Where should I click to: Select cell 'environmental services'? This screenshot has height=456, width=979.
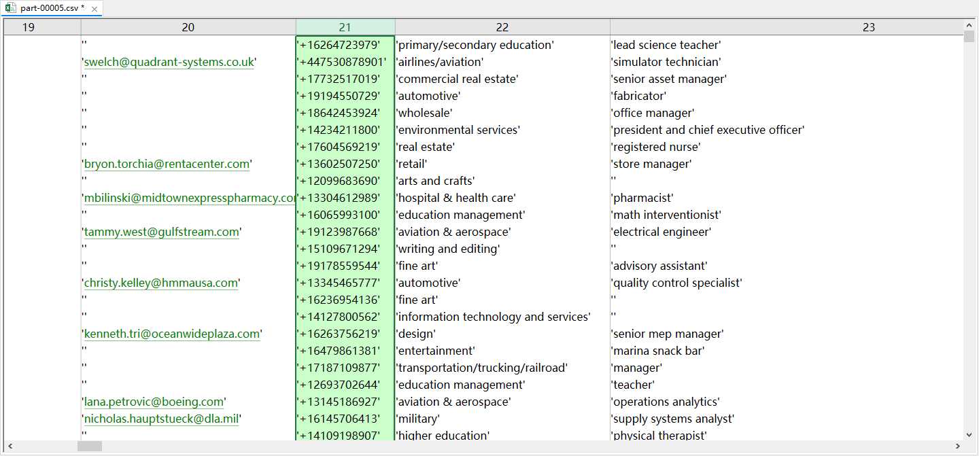coord(502,130)
